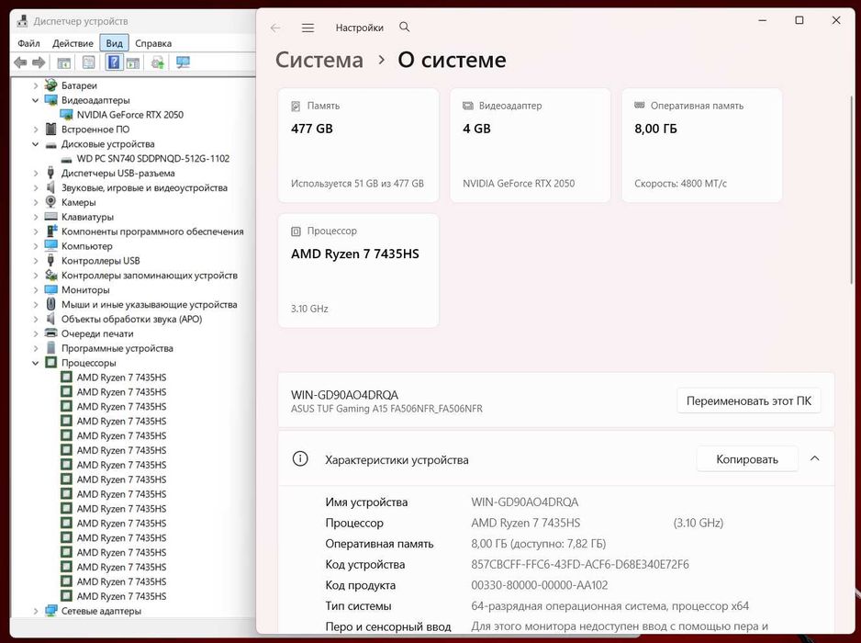Click ASUS TUF Gaming A15 model text
This screenshot has width=861, height=643.
[386, 409]
